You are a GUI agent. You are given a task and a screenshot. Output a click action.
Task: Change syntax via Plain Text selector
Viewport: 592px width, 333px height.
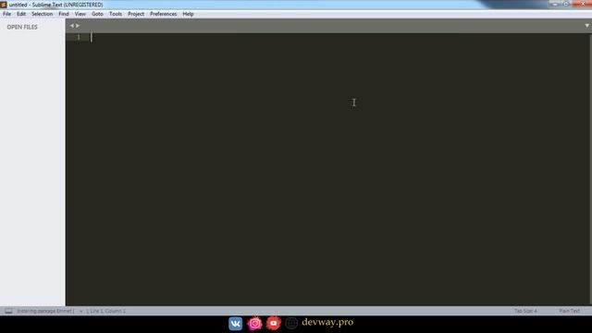pos(569,311)
